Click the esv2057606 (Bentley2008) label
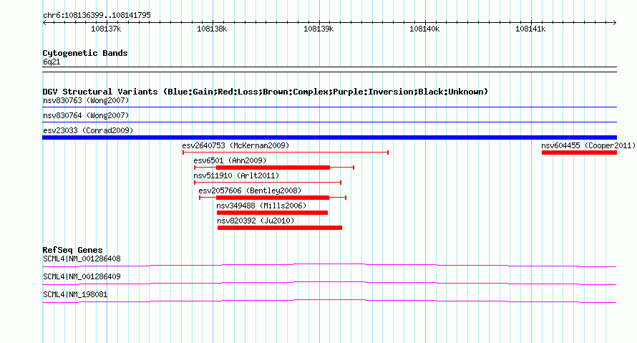The height and width of the screenshot is (343, 637). [250, 190]
